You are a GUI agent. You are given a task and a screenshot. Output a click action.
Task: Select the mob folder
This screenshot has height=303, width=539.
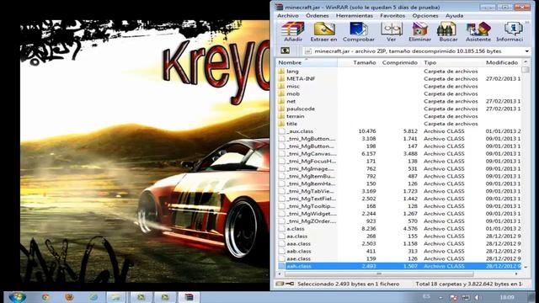coord(293,93)
